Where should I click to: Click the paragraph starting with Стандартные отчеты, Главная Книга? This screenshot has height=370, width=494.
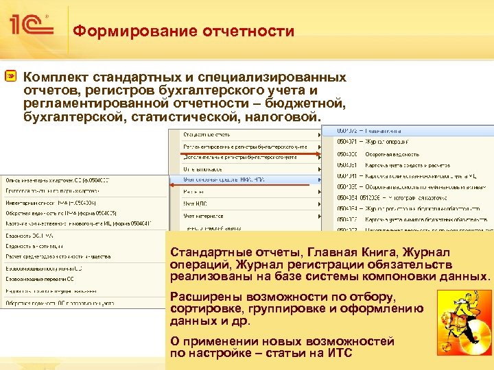(x=330, y=264)
